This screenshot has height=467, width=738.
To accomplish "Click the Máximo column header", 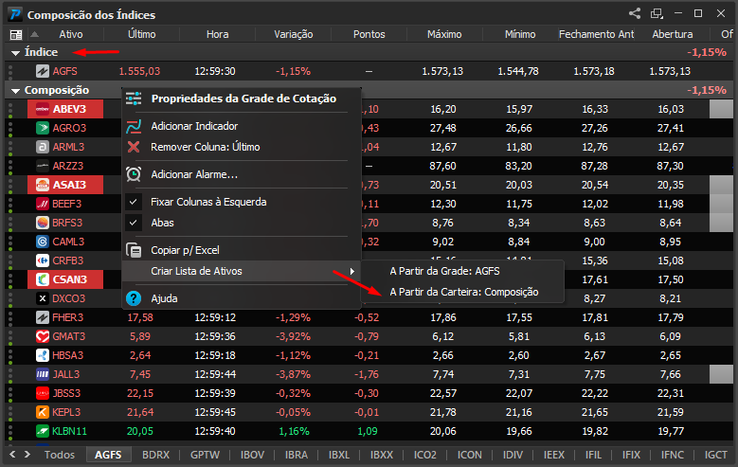I will pyautogui.click(x=444, y=34).
